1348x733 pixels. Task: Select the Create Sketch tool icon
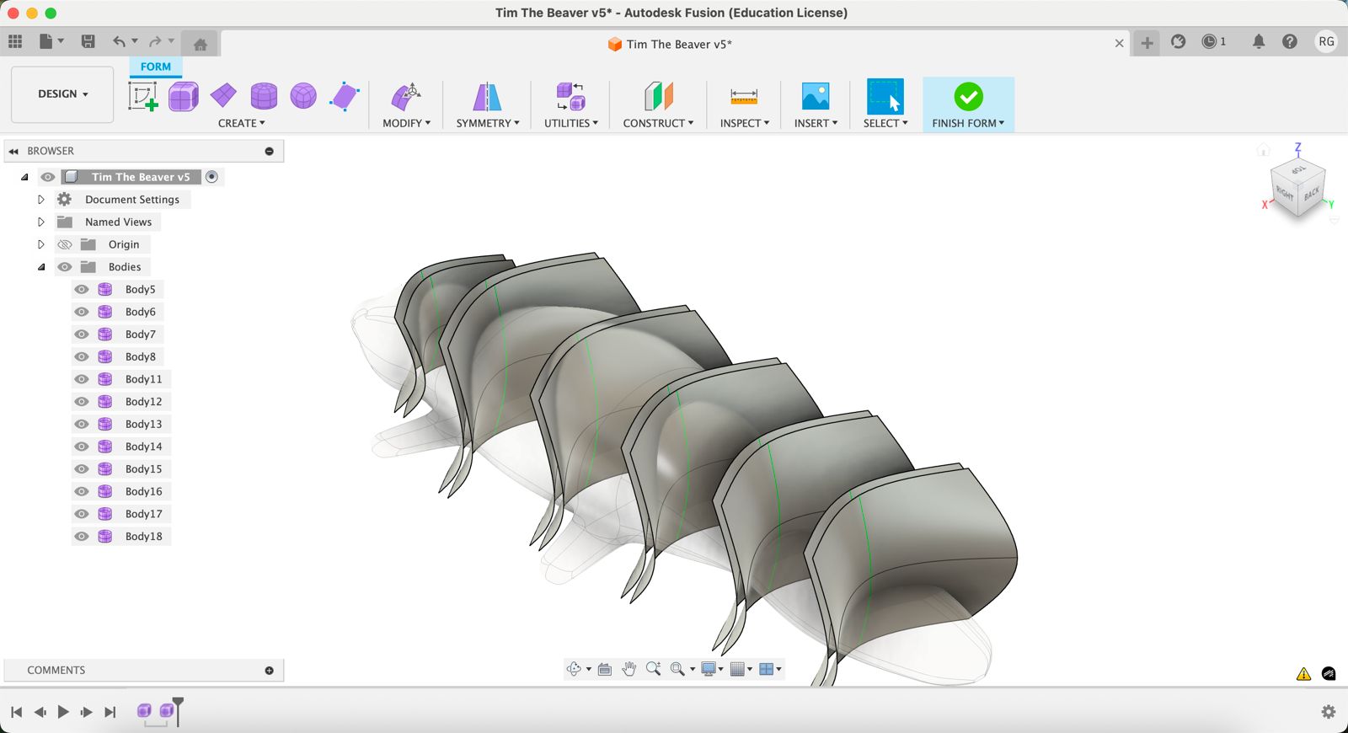pyautogui.click(x=142, y=96)
